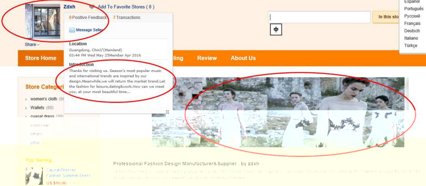
Task: Select Italiano language option
Action: 411,38
